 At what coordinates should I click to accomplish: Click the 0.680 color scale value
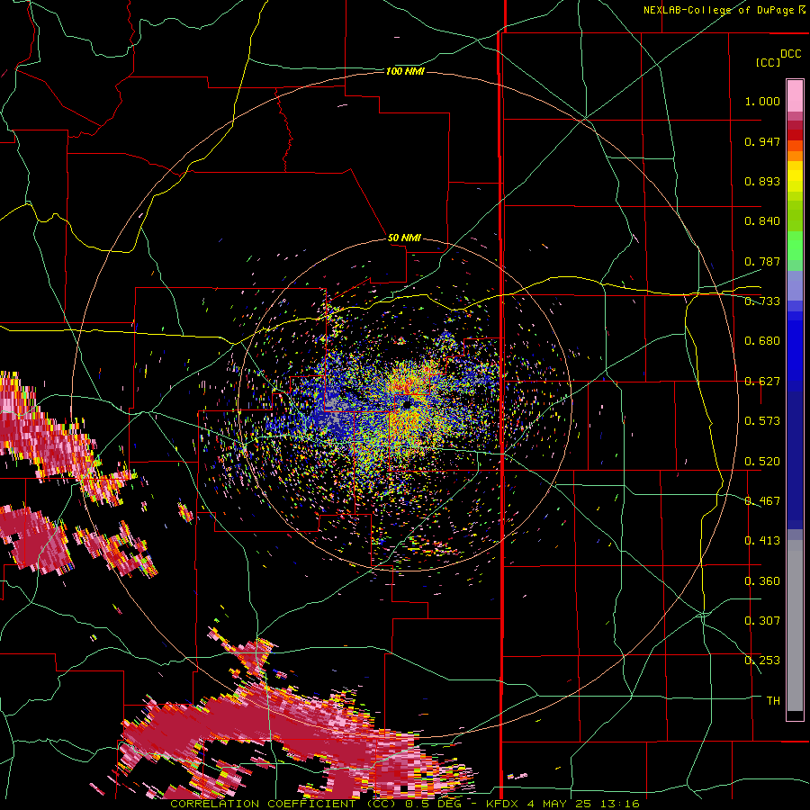[762, 341]
